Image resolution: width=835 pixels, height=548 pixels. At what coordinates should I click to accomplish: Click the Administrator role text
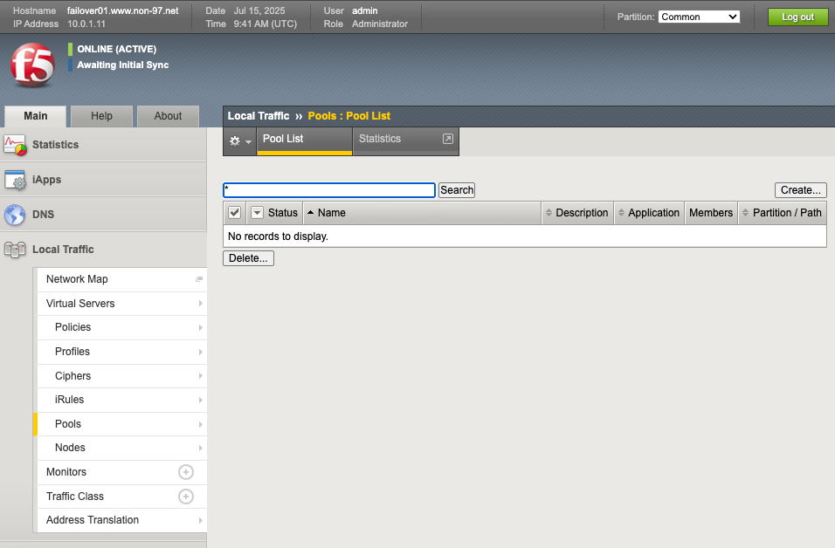pos(380,24)
